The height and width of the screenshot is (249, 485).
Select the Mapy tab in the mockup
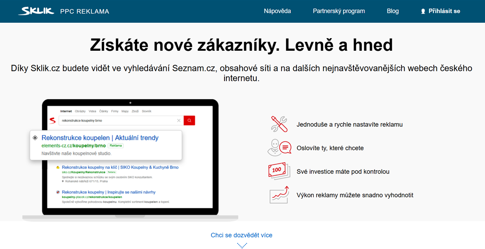pos(125,111)
